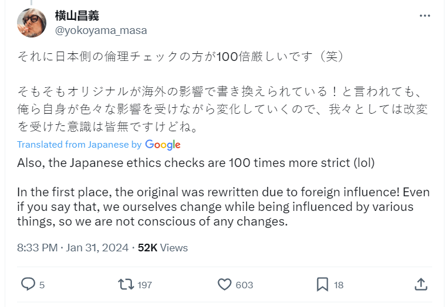Click the Google logo beside the translation label
The width and height of the screenshot is (448, 307).
[162, 144]
